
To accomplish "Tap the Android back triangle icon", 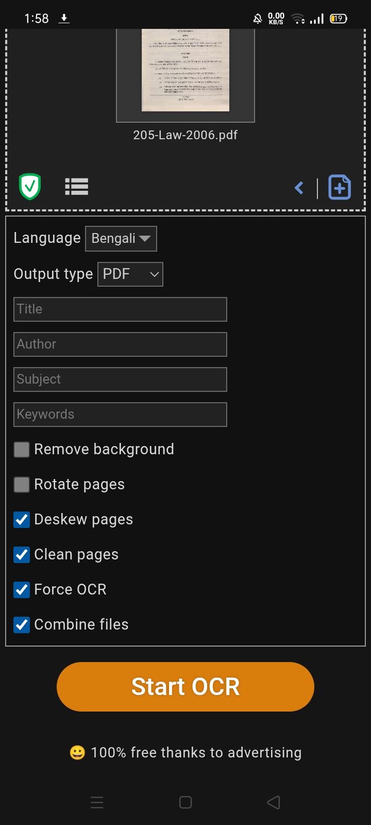I will 274,802.
